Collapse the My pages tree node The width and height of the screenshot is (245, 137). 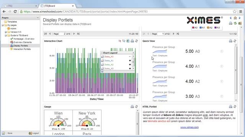click(3, 25)
